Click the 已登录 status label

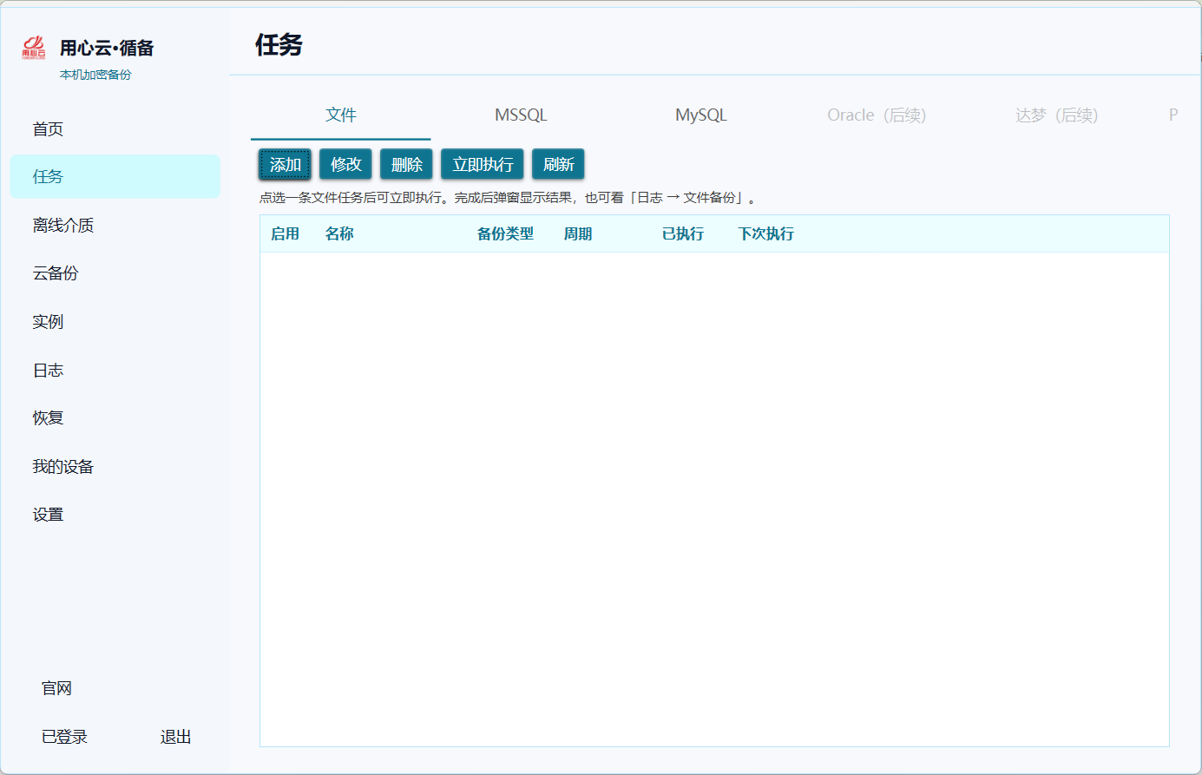(64, 737)
